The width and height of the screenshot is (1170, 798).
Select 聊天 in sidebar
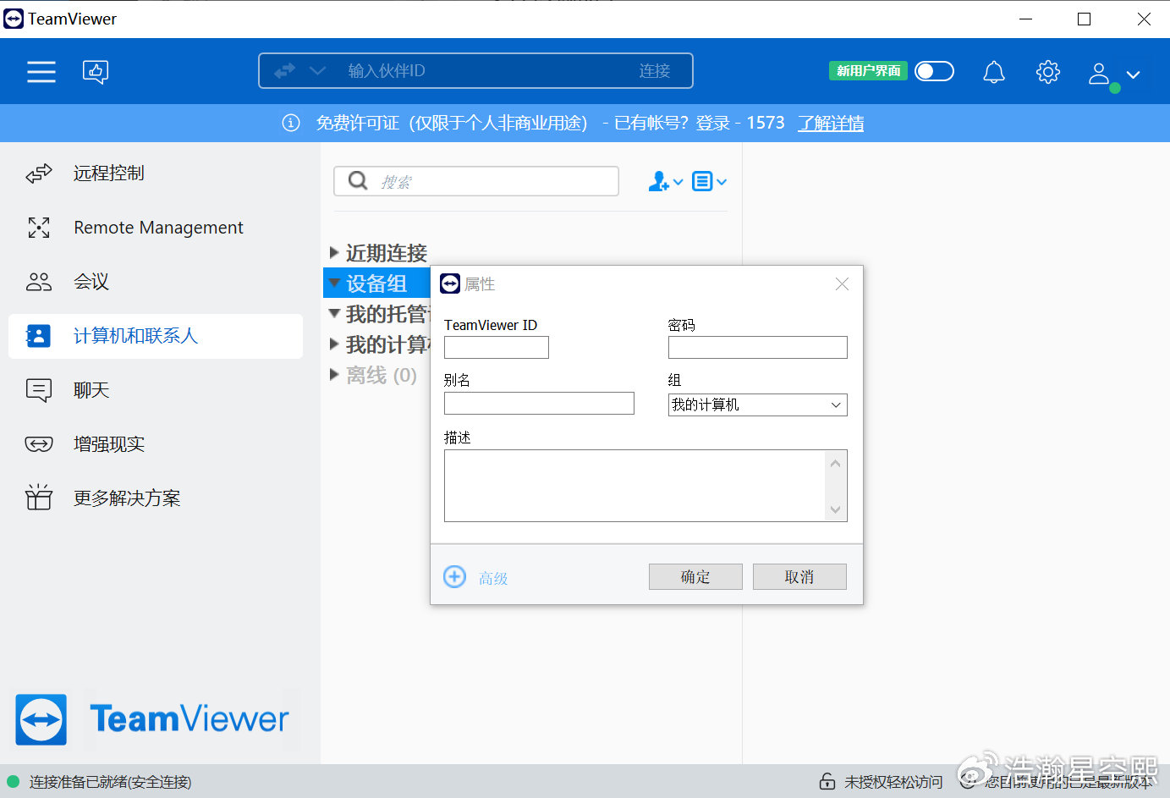(156, 390)
